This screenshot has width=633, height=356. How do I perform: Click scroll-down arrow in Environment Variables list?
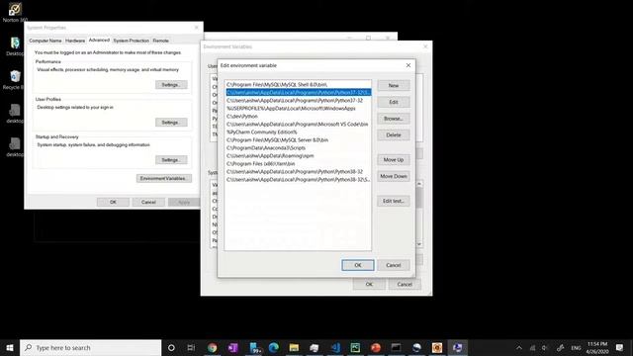[x=419, y=244]
